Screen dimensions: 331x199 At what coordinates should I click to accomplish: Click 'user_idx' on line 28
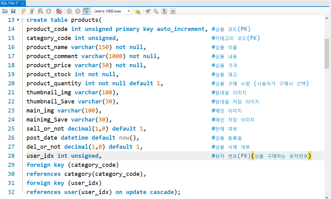[40, 156]
